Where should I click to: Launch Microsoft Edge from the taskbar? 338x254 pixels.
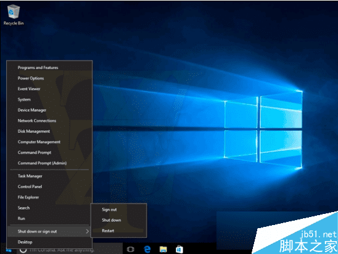147,249
